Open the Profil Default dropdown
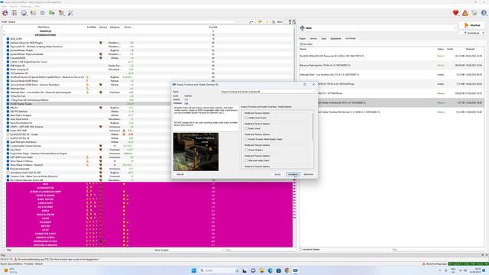 click(123, 22)
